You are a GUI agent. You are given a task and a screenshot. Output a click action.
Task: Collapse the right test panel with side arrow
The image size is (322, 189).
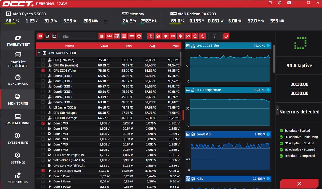277,110
